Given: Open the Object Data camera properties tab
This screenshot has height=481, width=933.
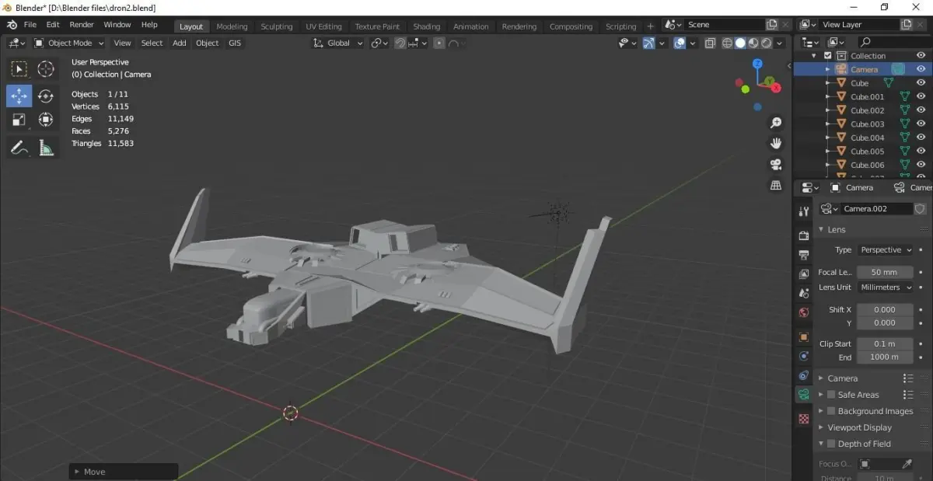Looking at the screenshot, I should [x=804, y=394].
